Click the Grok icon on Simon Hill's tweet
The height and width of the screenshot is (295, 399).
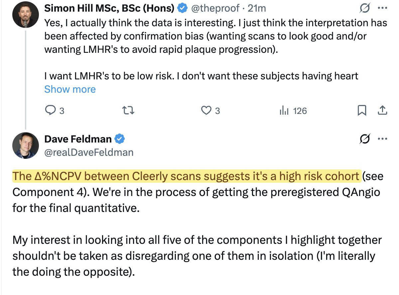point(365,8)
